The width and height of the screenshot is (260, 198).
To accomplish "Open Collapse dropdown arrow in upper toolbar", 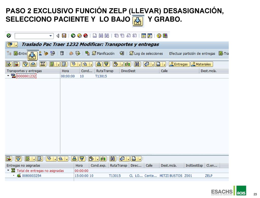I will [x=91, y=64].
